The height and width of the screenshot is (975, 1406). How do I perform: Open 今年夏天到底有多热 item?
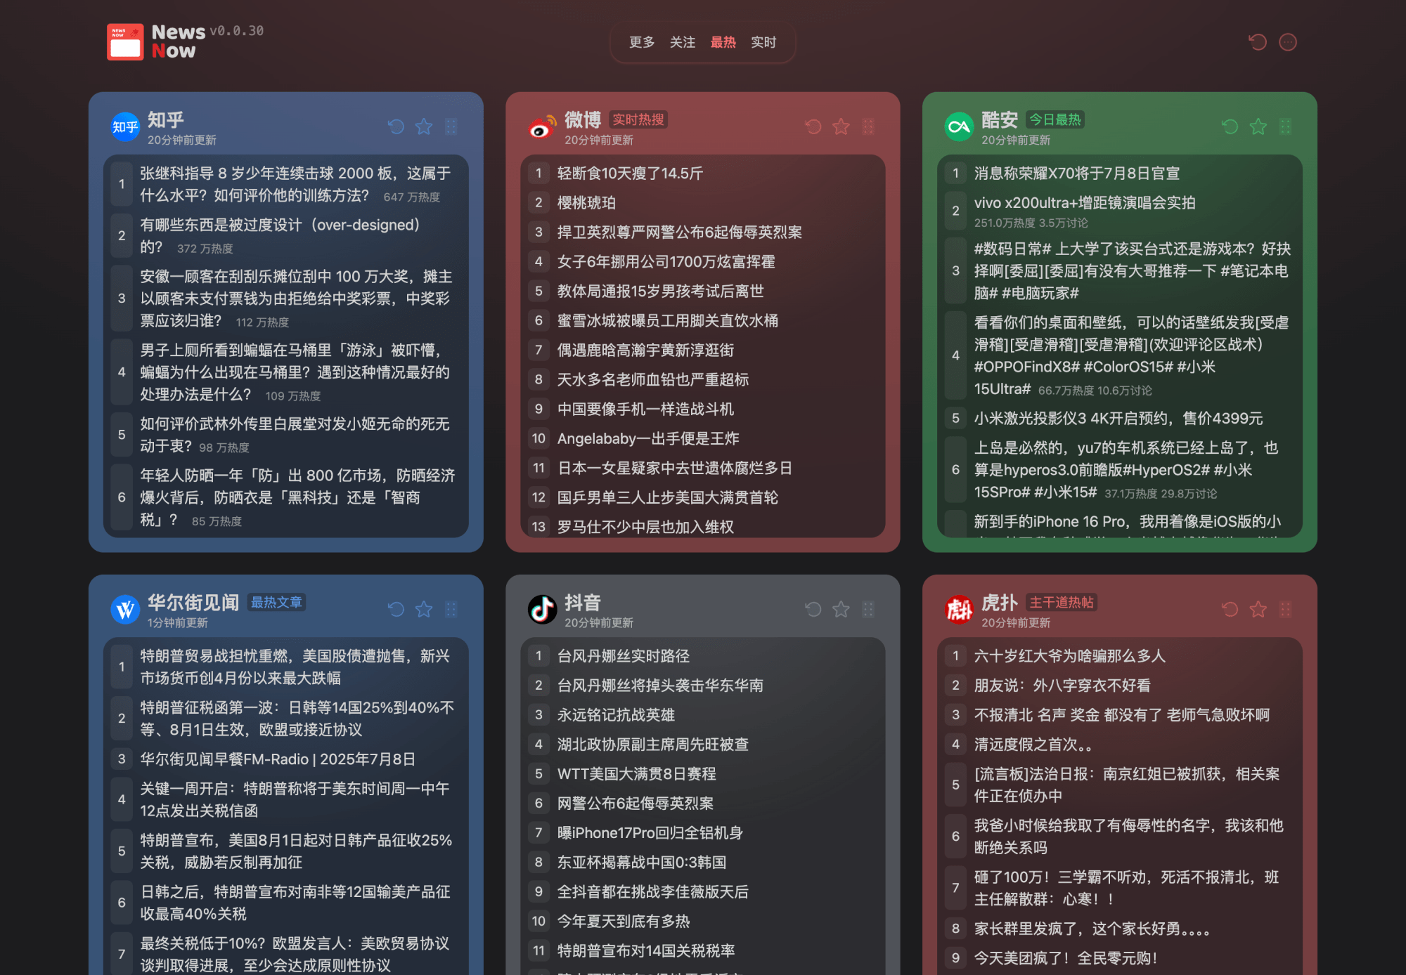pos(702,922)
